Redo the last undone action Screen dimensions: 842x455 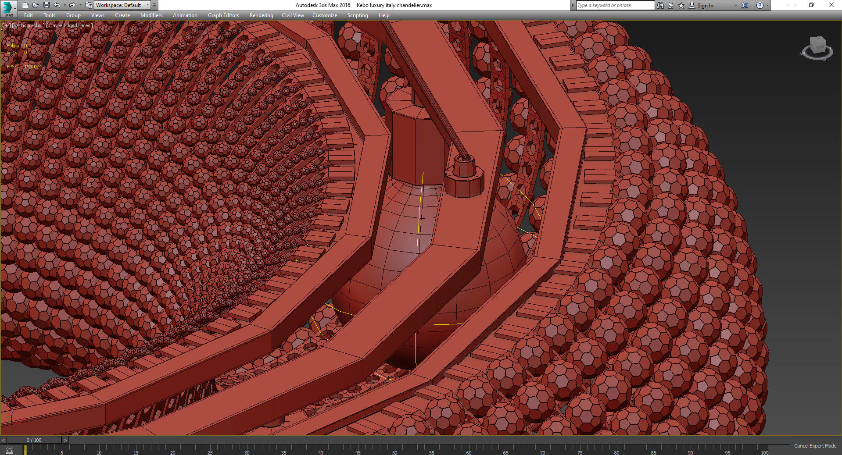72,5
